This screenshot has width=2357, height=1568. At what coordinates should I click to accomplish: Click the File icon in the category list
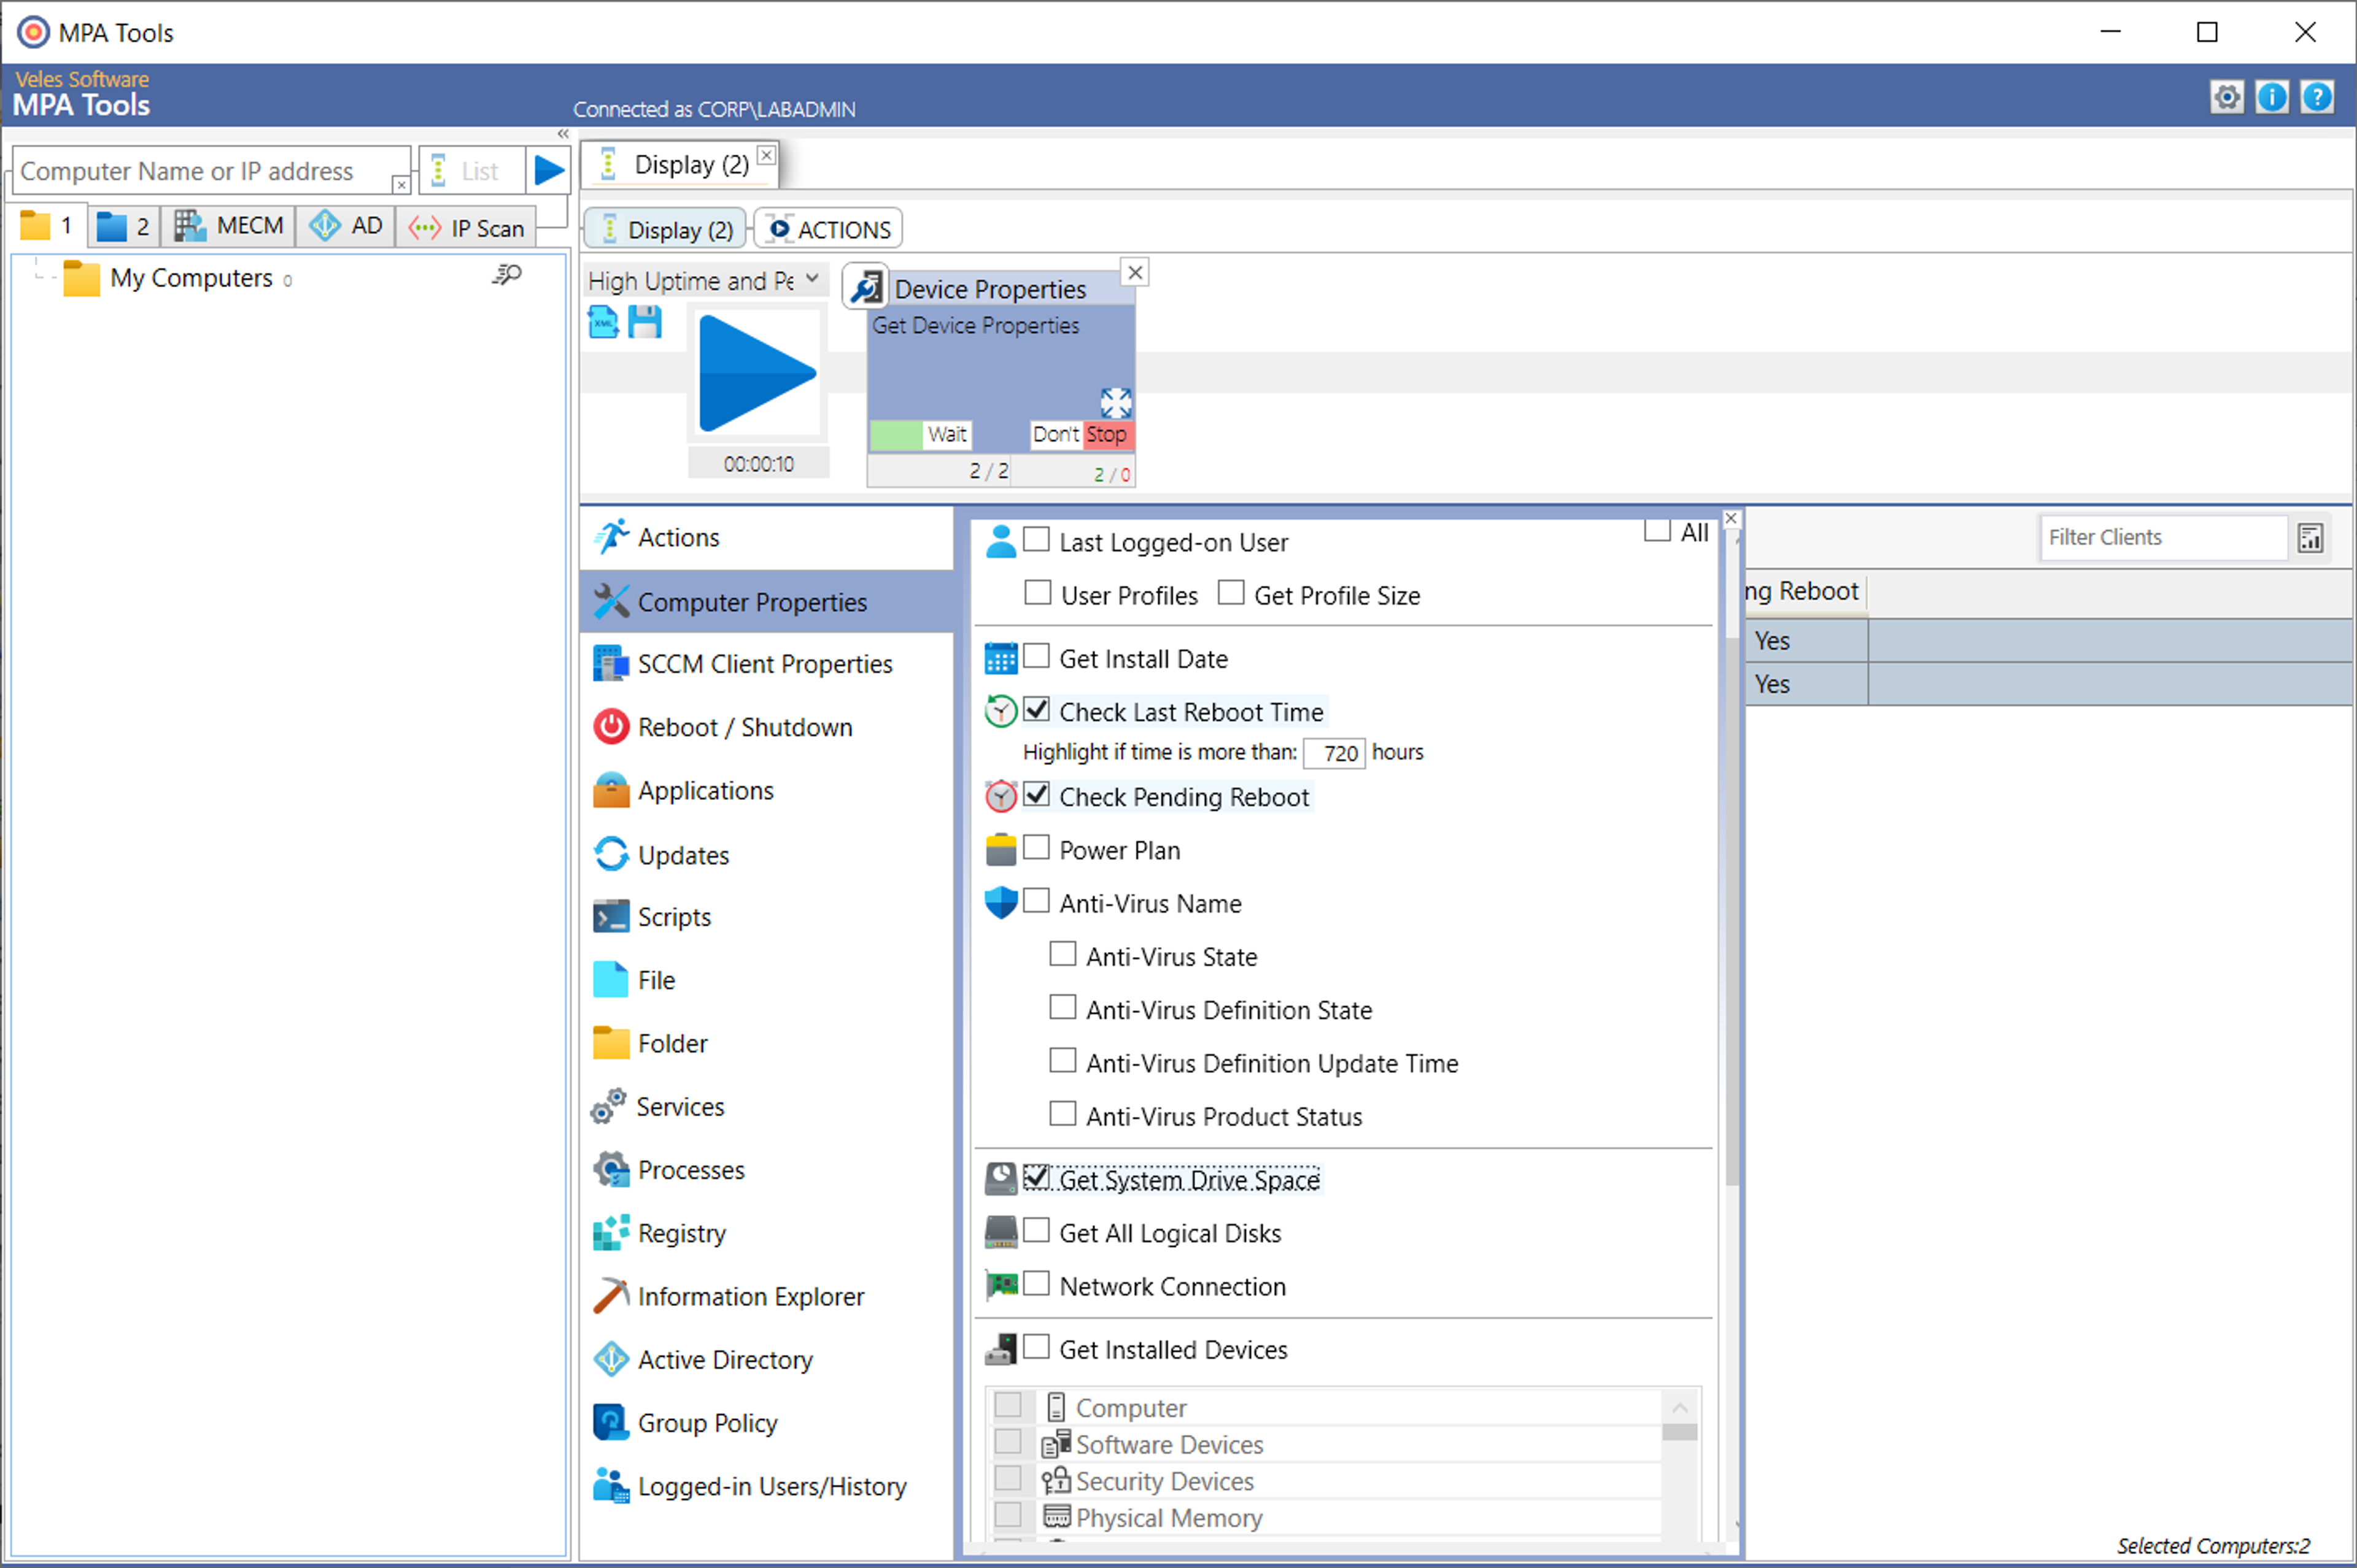610,980
